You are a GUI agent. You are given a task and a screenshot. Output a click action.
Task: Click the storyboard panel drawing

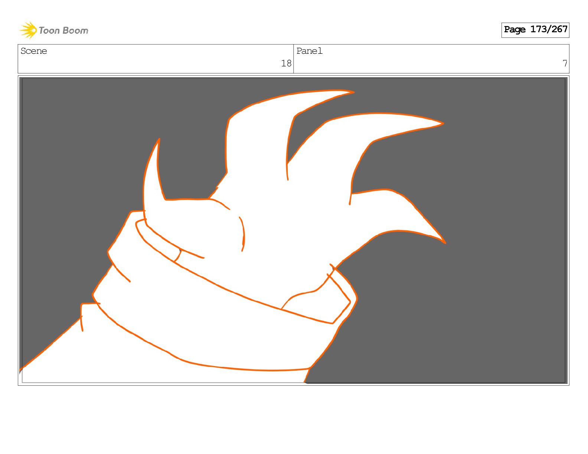pos(294,230)
